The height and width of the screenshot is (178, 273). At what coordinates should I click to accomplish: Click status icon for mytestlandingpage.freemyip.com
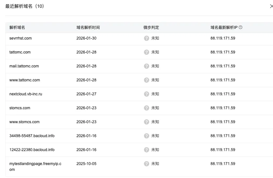pyautogui.click(x=147, y=164)
